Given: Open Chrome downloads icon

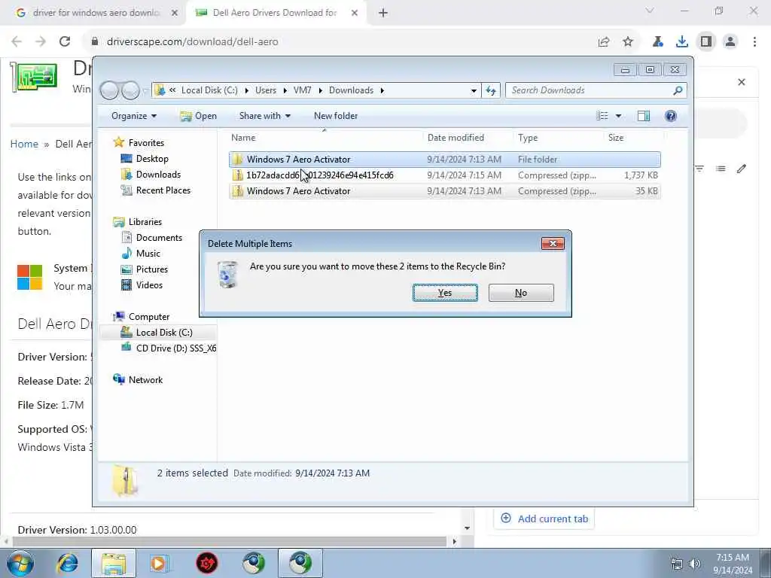Looking at the screenshot, I should coord(682,42).
